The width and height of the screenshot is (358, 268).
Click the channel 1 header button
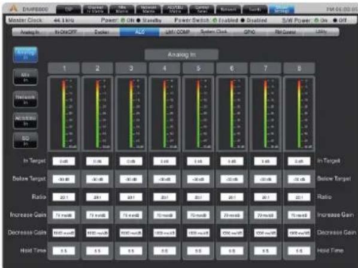coord(63,68)
